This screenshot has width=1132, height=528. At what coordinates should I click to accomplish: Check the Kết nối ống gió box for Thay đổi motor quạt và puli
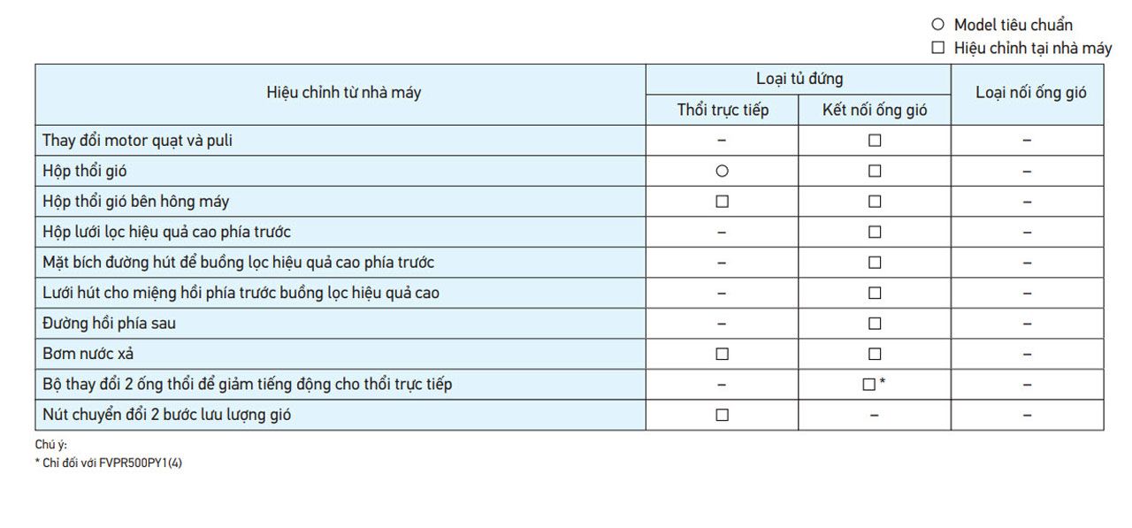point(875,140)
